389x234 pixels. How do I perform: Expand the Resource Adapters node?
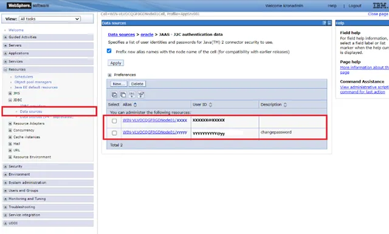click(10, 123)
